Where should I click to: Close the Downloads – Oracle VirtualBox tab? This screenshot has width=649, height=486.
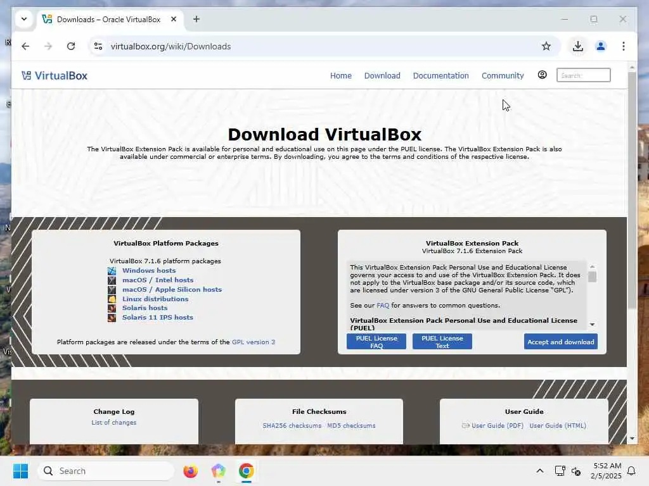pos(174,19)
